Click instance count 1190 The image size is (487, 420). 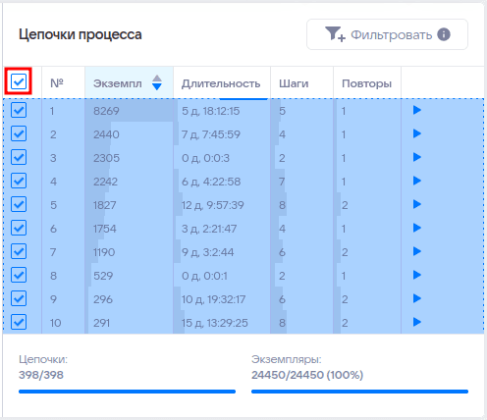104,252
